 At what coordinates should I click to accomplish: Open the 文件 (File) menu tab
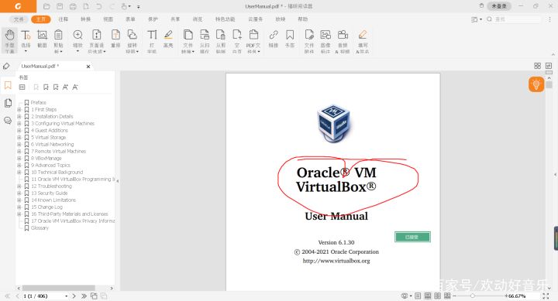coord(19,19)
